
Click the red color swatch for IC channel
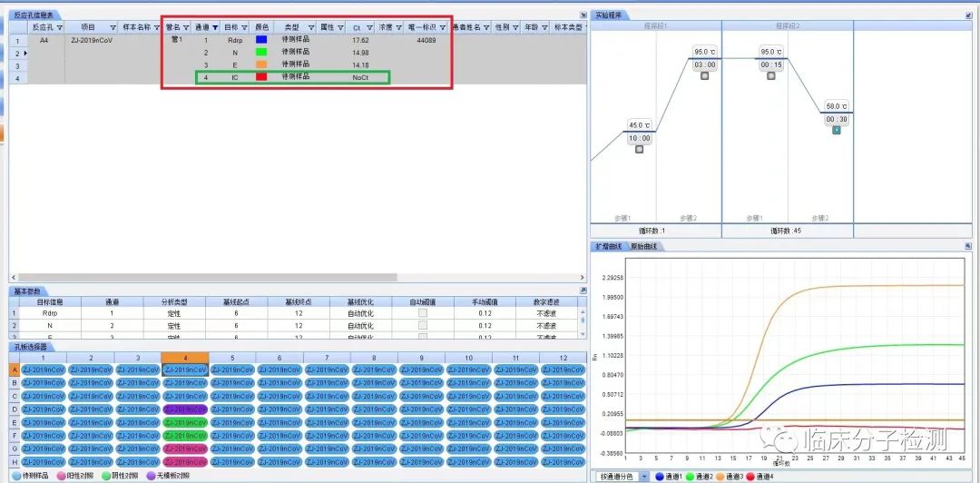coord(261,78)
